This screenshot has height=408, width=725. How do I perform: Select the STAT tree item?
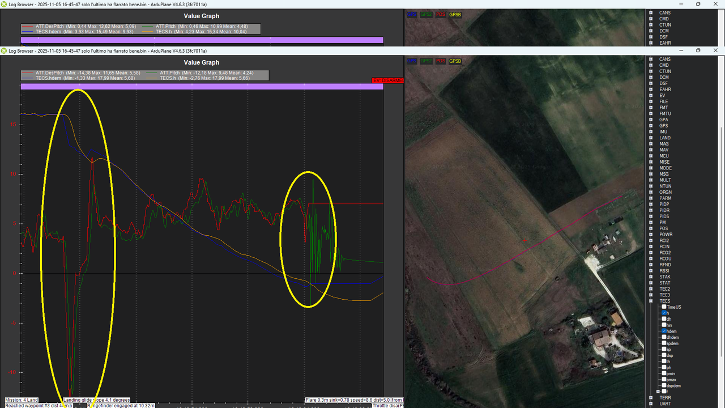[x=665, y=283]
